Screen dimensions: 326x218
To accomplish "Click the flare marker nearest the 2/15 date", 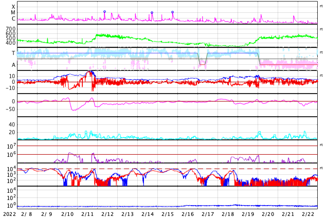I will point(173,12).
